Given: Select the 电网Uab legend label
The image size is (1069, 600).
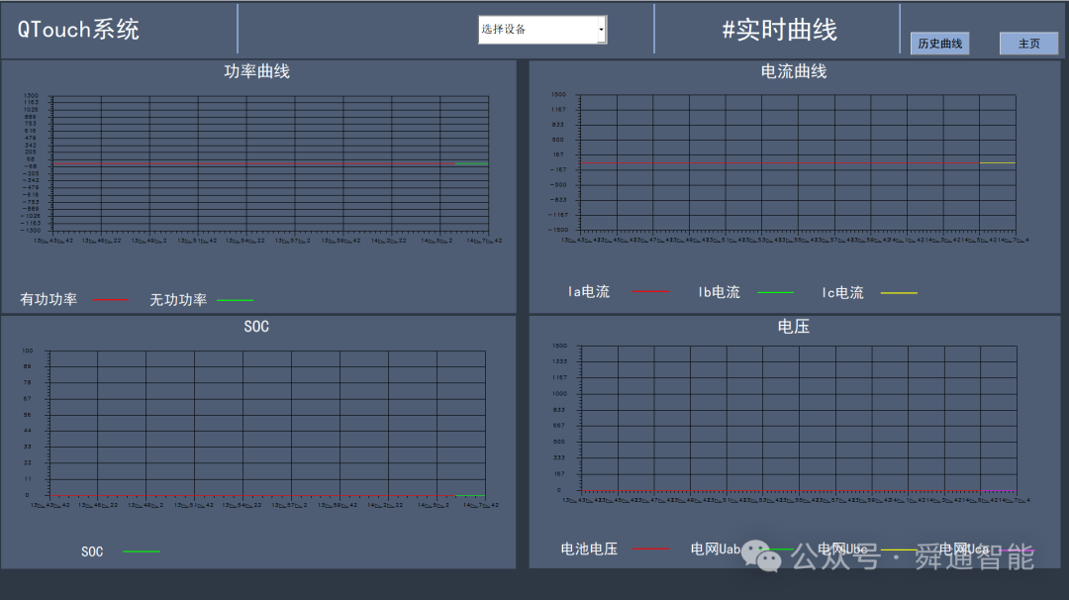Looking at the screenshot, I should pos(716,549).
